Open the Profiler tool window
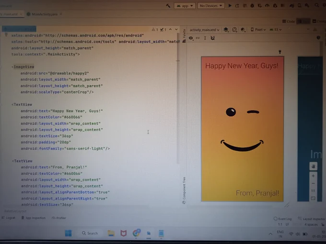This screenshot has width=326, height=244. click(x=59, y=218)
